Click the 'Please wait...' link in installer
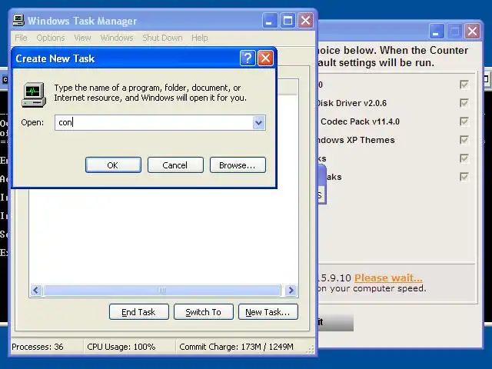This screenshot has width=492, height=369. pos(388,278)
